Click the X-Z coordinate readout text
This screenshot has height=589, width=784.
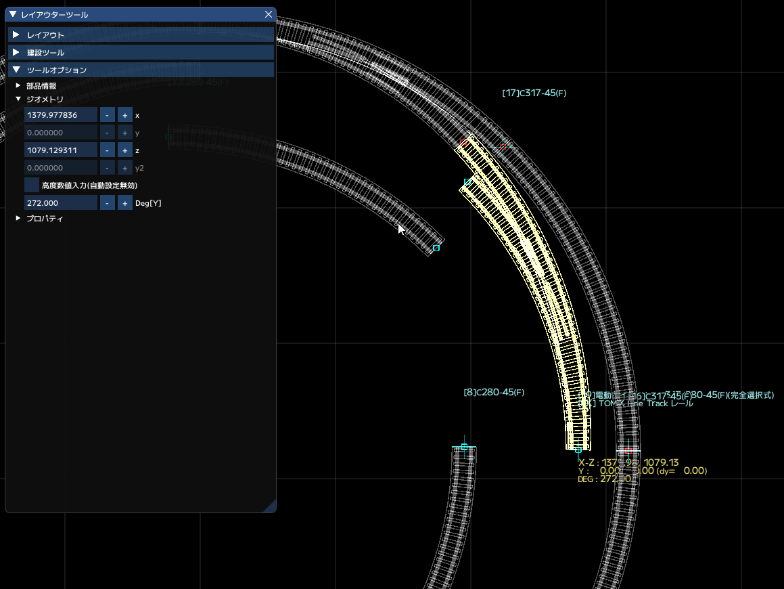[628, 462]
